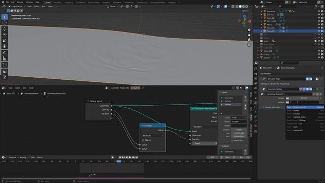Click the Default value field in sidebar
325x183 pixels.
[x=239, y=130]
